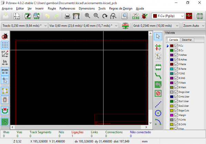Select add keepout area tool

(x=158, y=93)
